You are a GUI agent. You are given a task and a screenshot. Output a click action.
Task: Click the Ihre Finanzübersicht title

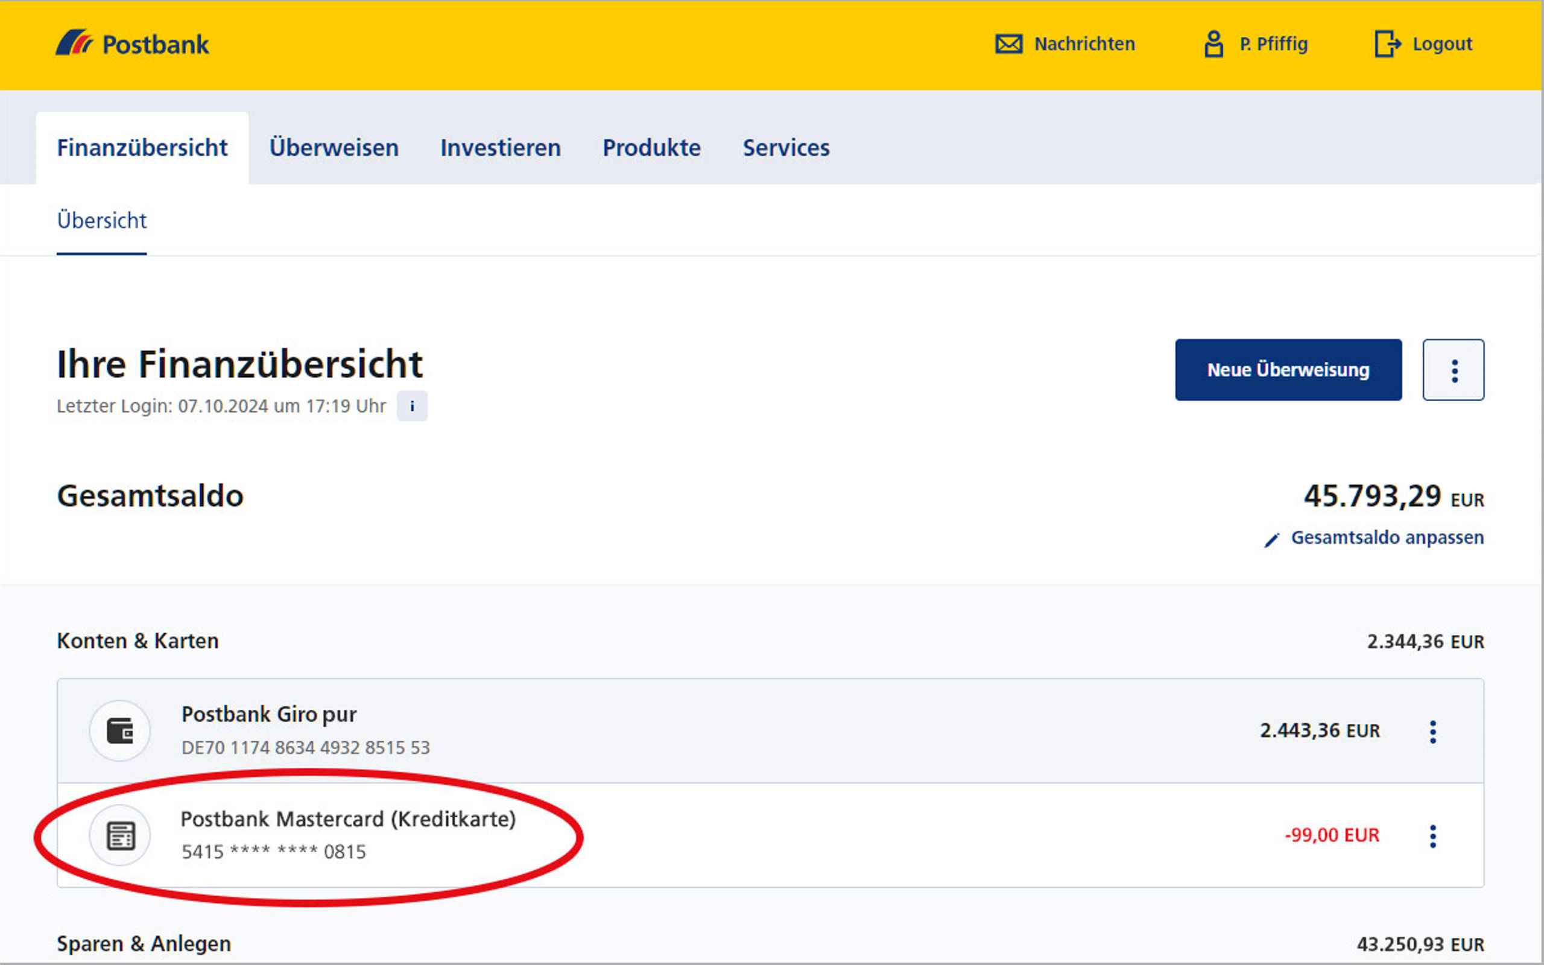[240, 365]
